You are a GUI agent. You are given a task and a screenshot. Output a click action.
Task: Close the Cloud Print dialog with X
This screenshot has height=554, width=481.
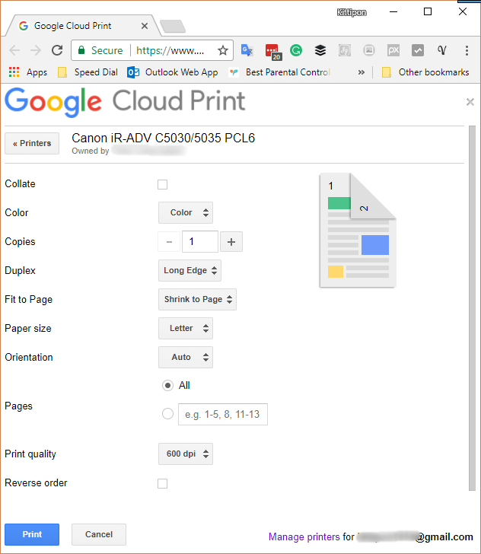tap(470, 102)
